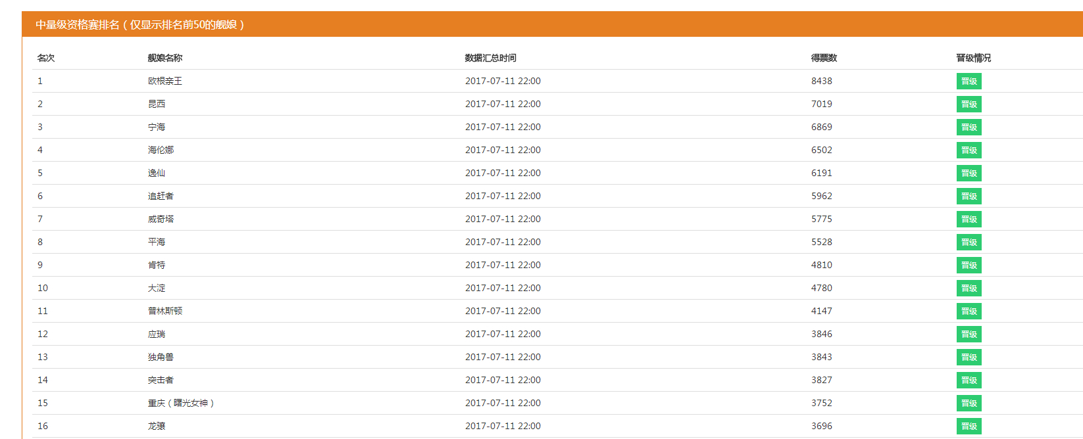This screenshot has width=1083, height=439.
Task: Click the orange 中量级资格赛排名 header bar
Action: click(x=552, y=24)
